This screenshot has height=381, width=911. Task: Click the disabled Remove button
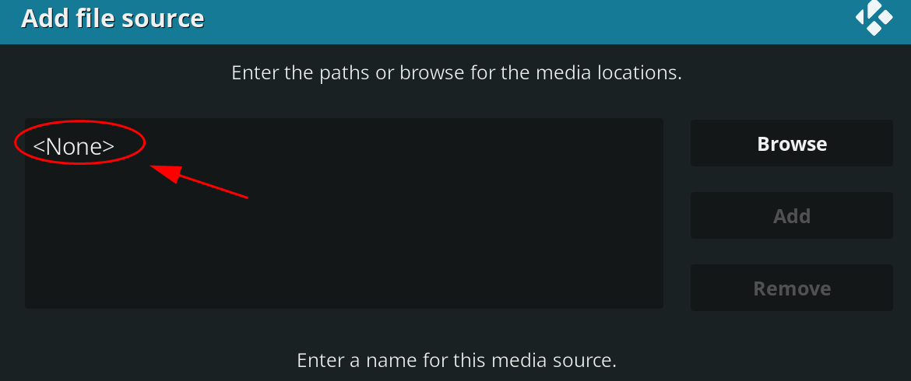click(x=791, y=288)
